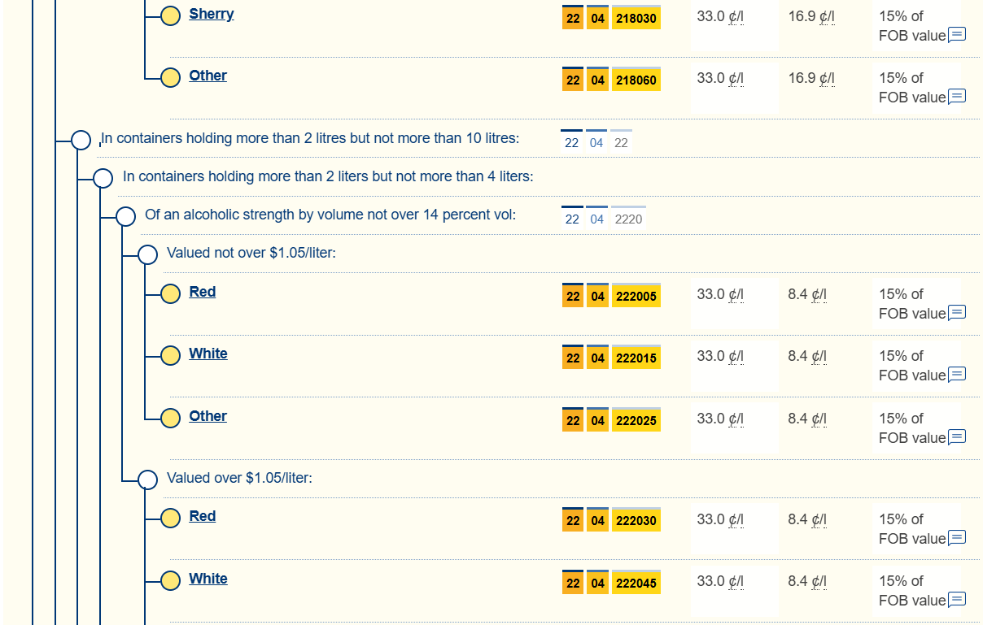Viewport: 983px width, 625px height.
Task: Open the Sherry commodity link
Action: (211, 14)
